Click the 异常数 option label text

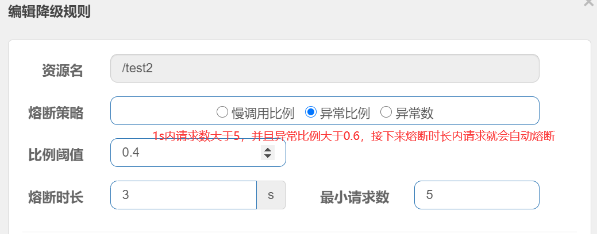(414, 113)
